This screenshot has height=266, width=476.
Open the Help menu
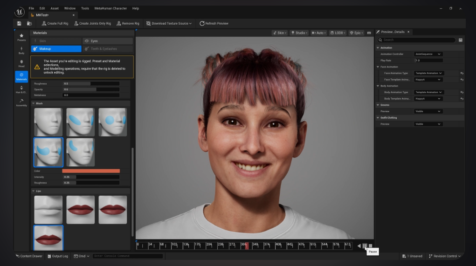[136, 8]
